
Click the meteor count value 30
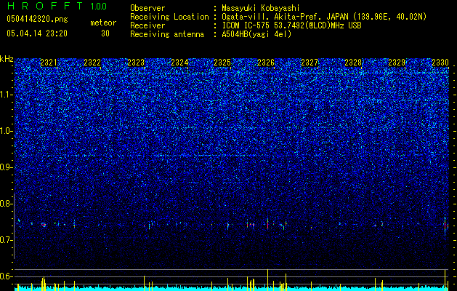pyautogui.click(x=105, y=33)
